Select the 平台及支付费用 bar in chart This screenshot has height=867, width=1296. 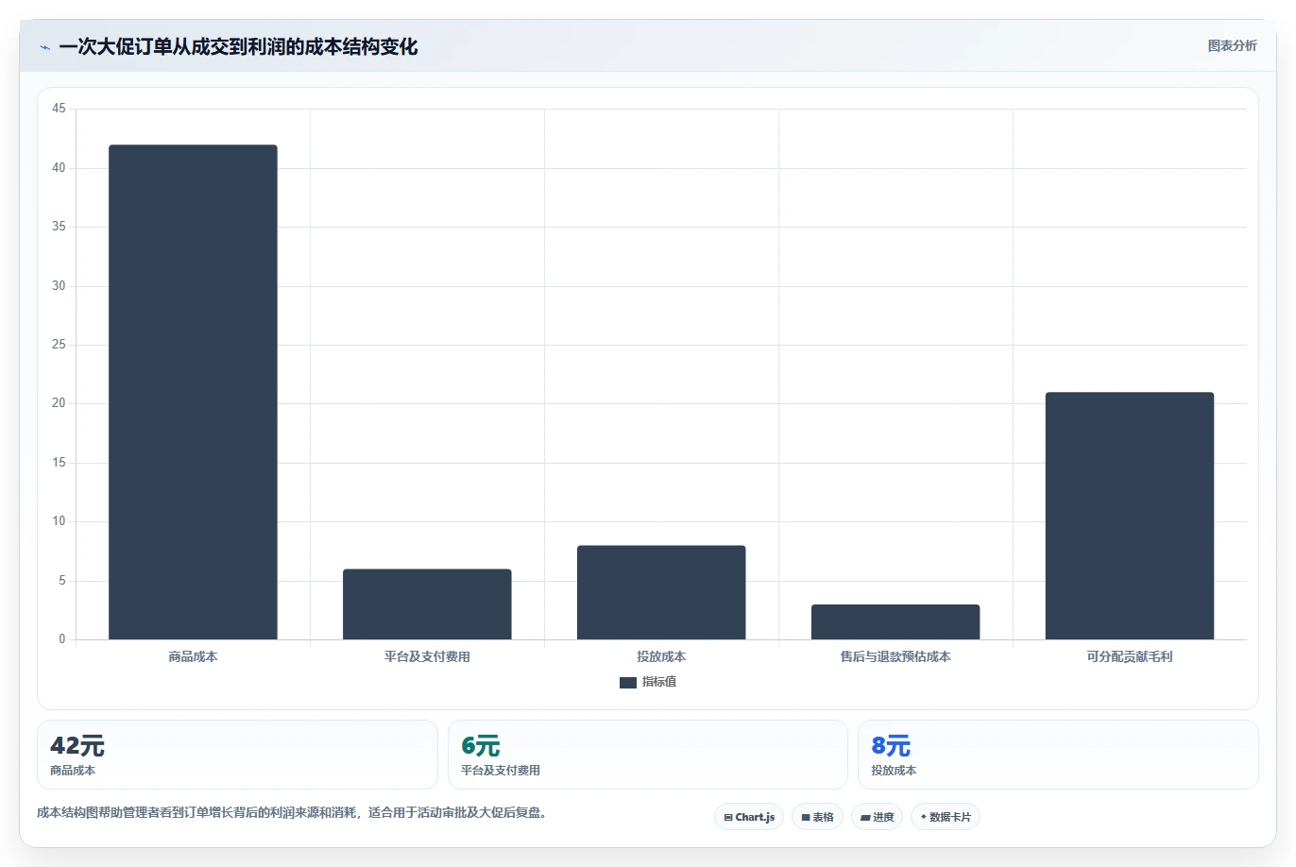(x=427, y=604)
